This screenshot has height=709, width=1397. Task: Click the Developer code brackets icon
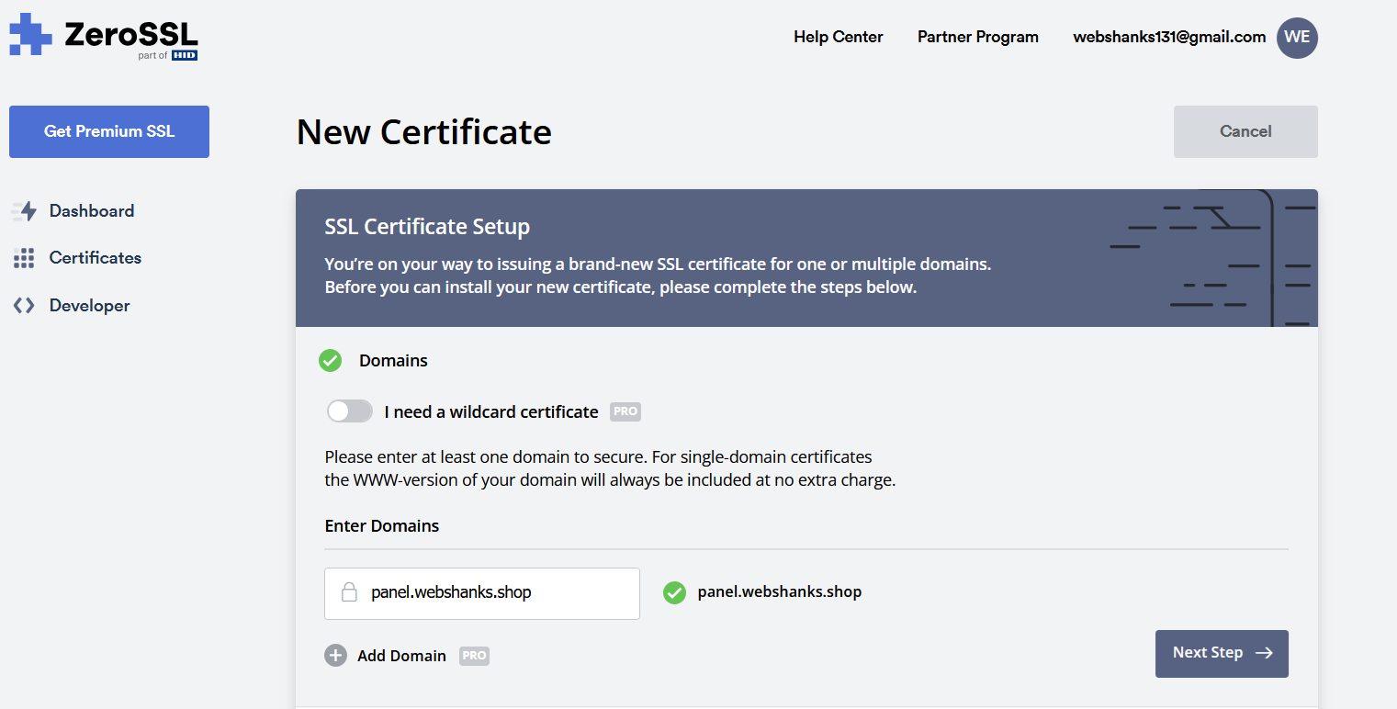click(24, 306)
